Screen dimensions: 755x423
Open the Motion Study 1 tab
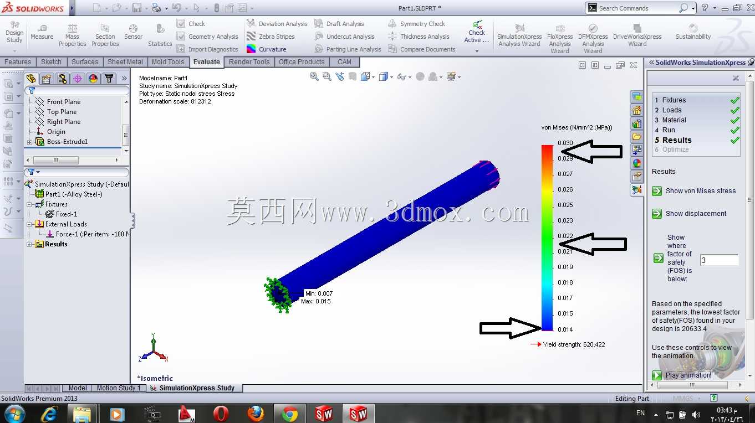[119, 388]
